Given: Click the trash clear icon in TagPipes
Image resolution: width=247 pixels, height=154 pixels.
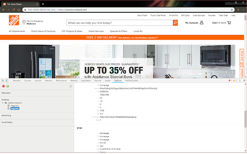Looking at the screenshot, I should 71,86.
